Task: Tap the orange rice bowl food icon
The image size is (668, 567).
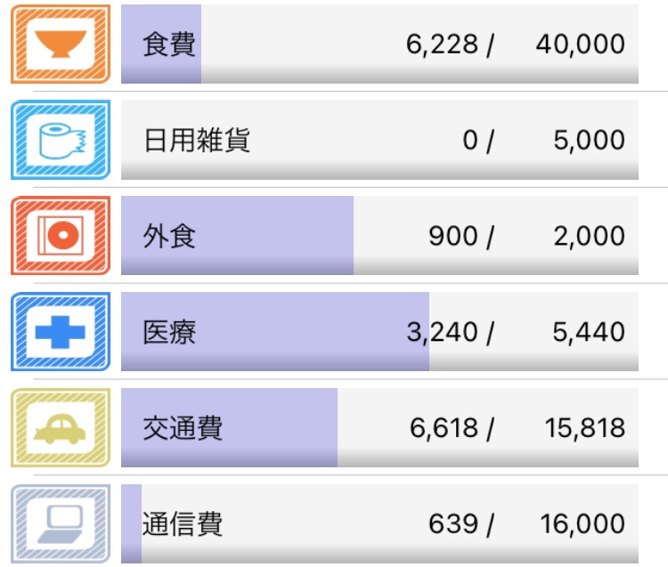Action: coord(61,44)
